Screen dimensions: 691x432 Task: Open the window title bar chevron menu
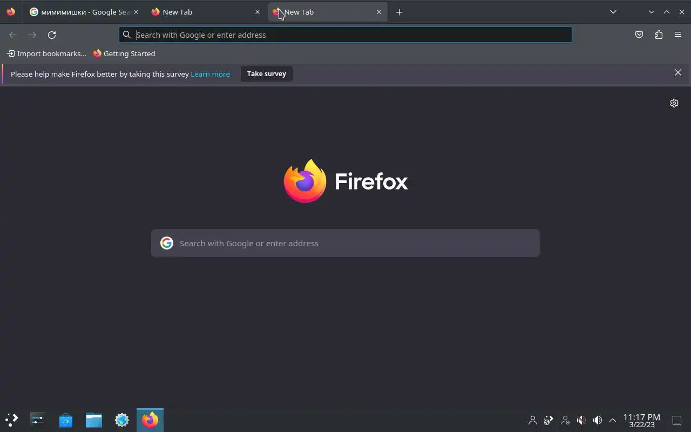click(652, 12)
